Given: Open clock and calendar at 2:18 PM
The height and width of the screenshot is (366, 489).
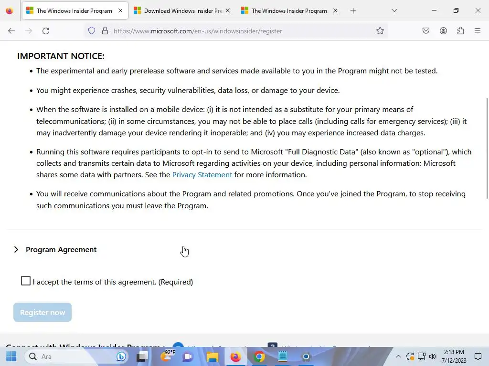Looking at the screenshot, I should pos(454,356).
